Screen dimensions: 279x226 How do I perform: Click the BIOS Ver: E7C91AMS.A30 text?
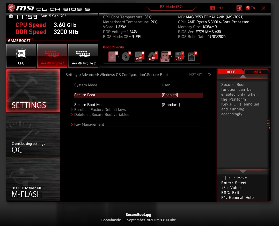tap(200, 32)
